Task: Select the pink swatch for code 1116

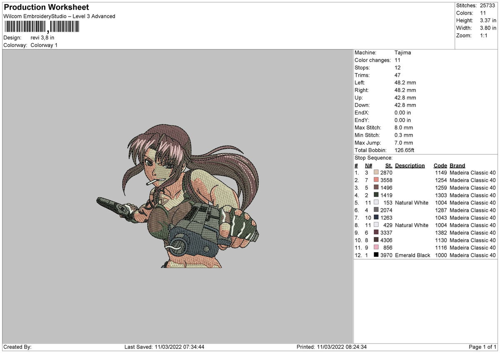Action: pyautogui.click(x=376, y=247)
